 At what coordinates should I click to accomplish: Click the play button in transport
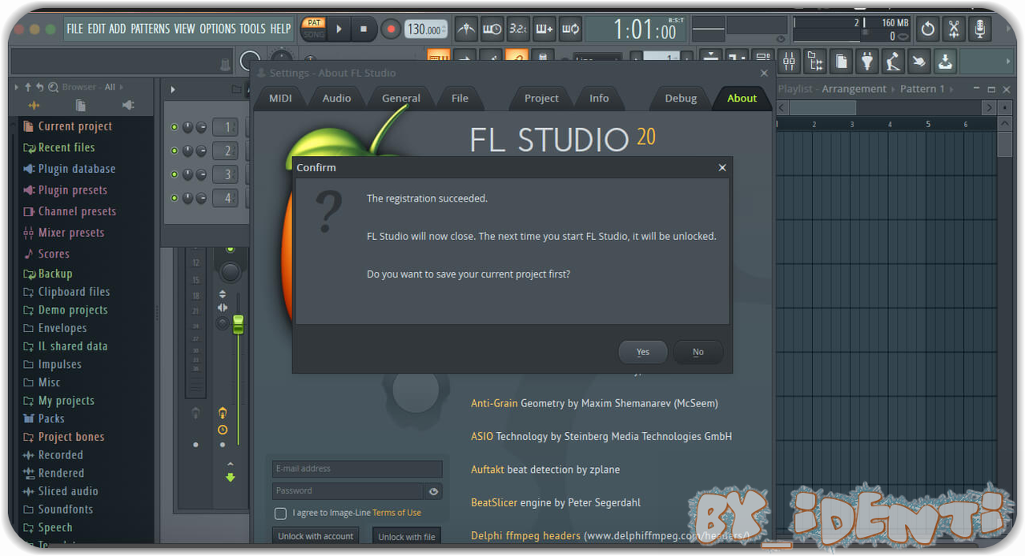[339, 30]
